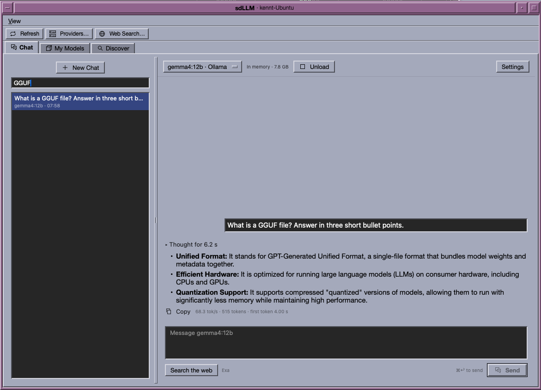This screenshot has height=390, width=541.
Task: Open the gemma4:12b · Ollama model dropdown
Action: point(202,67)
